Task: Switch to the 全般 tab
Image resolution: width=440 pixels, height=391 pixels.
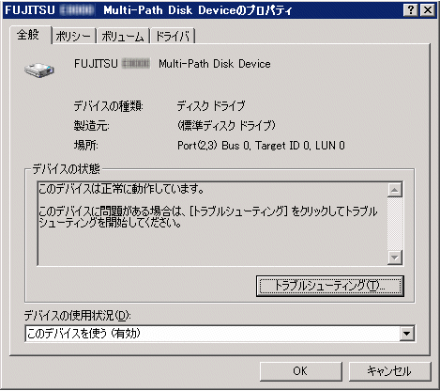Action: pyautogui.click(x=28, y=35)
